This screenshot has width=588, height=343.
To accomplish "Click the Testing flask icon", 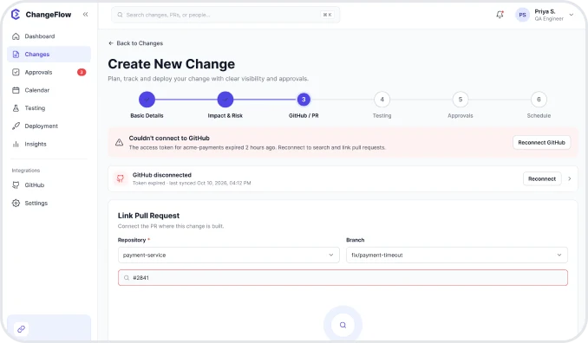I will [16, 108].
